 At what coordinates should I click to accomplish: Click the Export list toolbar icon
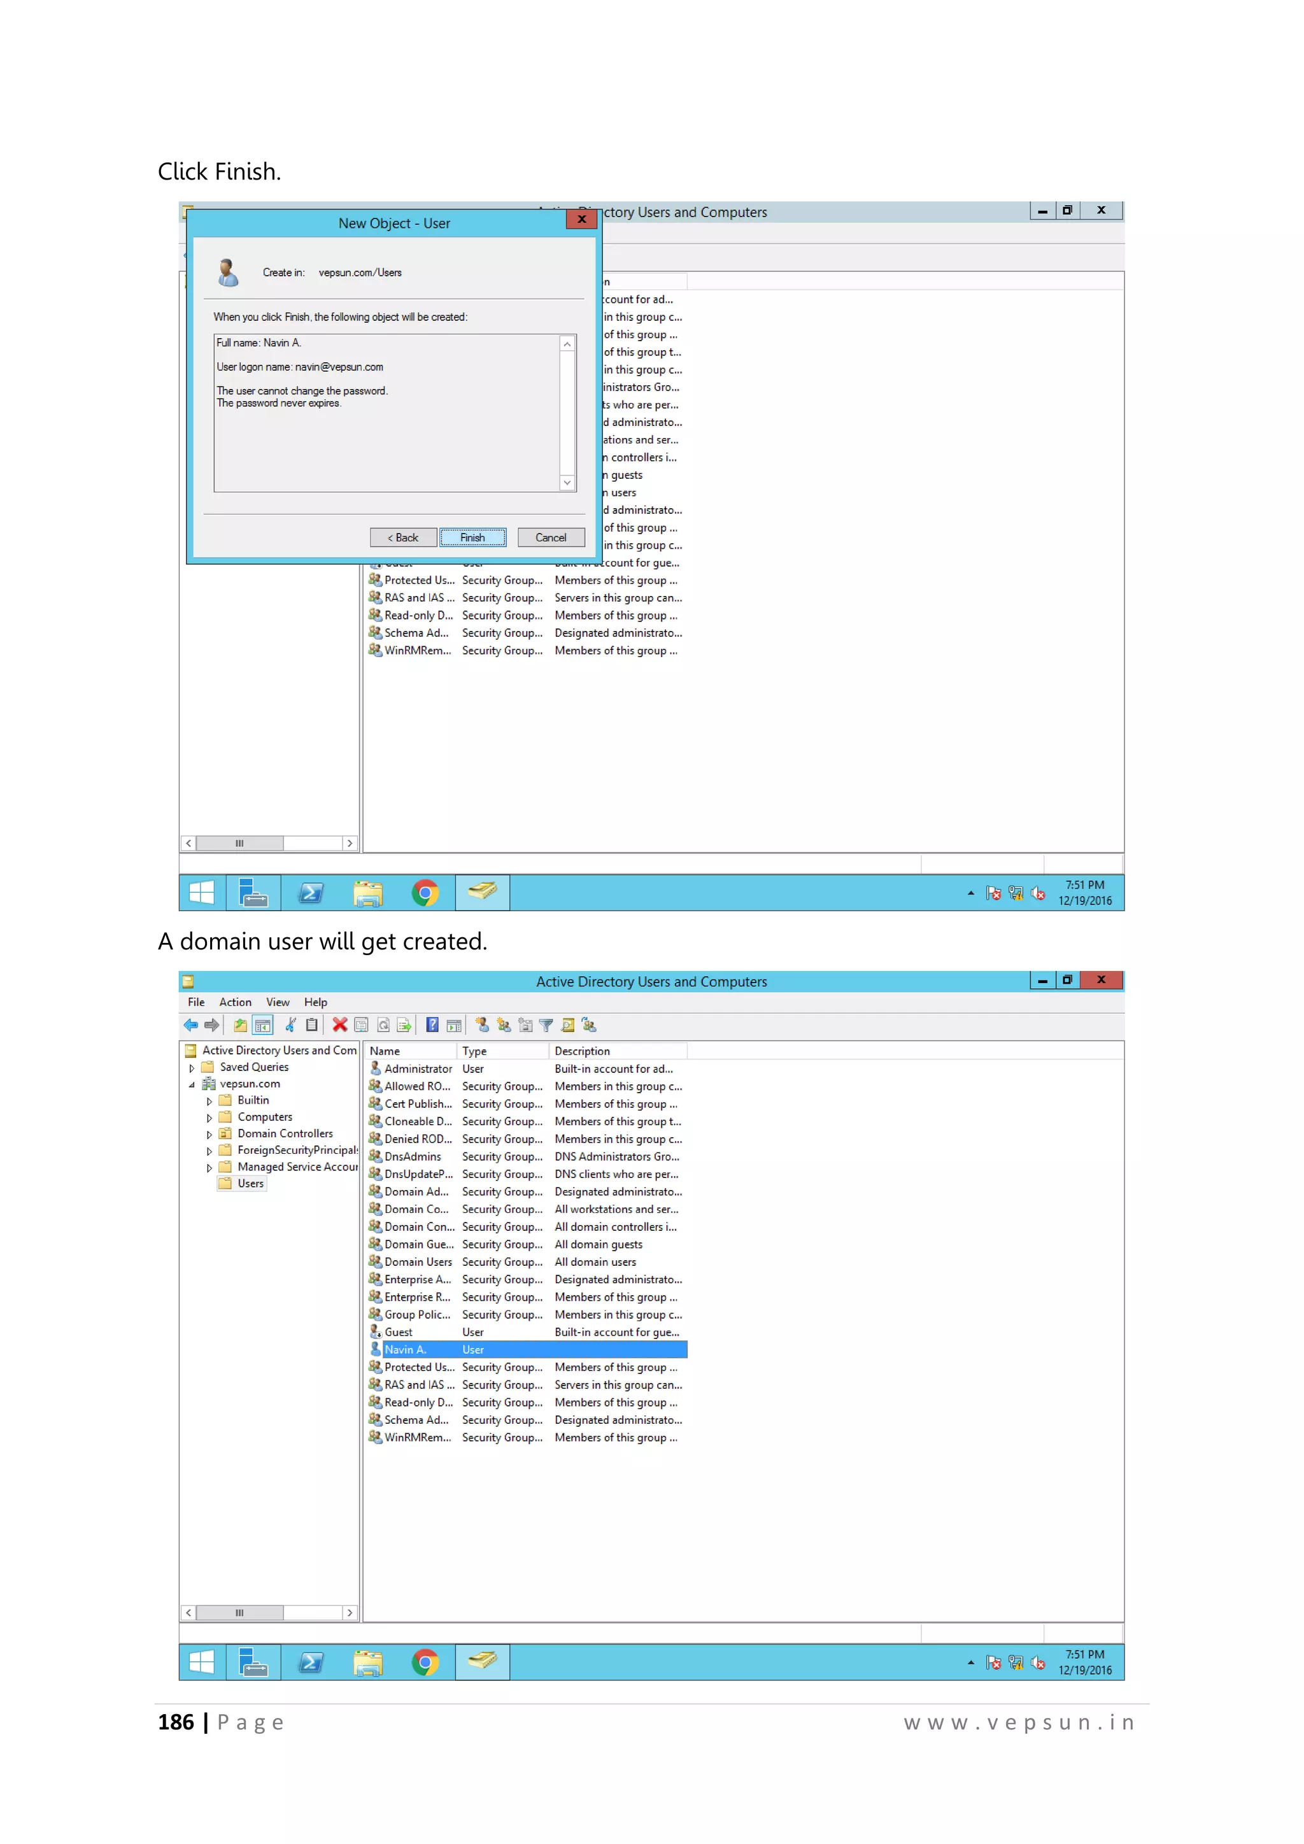(405, 1025)
